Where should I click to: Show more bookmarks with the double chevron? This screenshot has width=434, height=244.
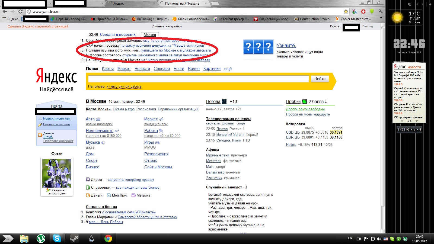[381, 18]
